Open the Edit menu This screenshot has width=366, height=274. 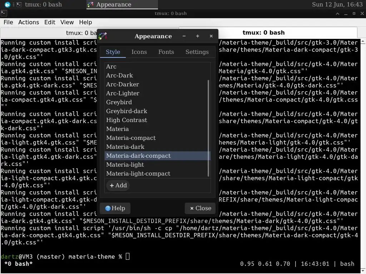pos(50,22)
